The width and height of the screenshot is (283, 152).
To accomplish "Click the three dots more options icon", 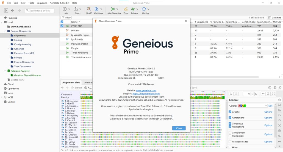I will (x=279, y=142).
